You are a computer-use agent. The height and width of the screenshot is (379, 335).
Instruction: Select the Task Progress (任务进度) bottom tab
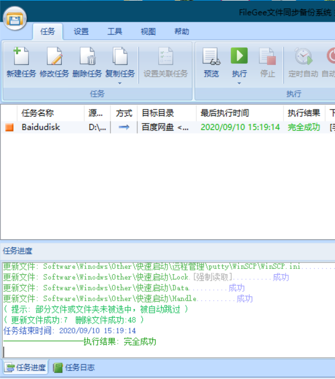[26, 368]
